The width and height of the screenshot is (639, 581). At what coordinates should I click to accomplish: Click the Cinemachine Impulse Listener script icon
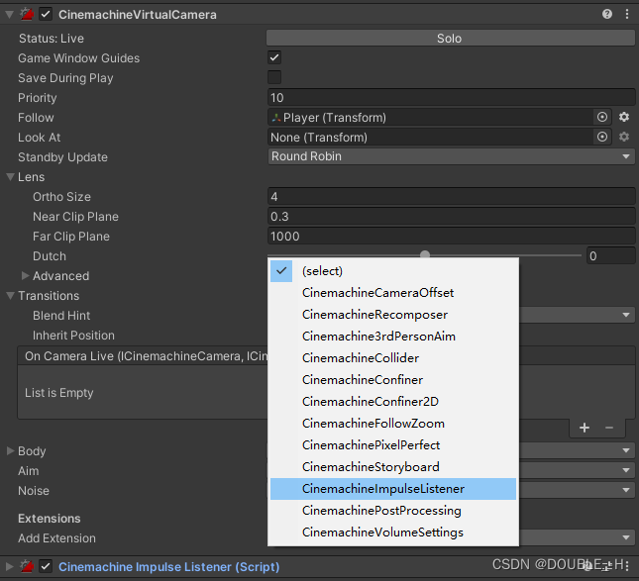click(x=28, y=566)
